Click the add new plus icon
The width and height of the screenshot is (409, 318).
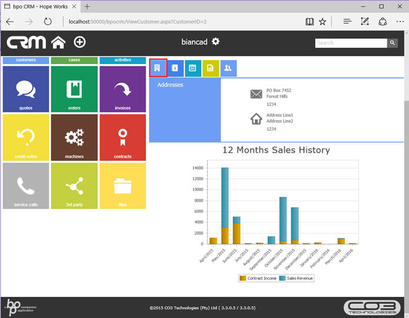80,42
